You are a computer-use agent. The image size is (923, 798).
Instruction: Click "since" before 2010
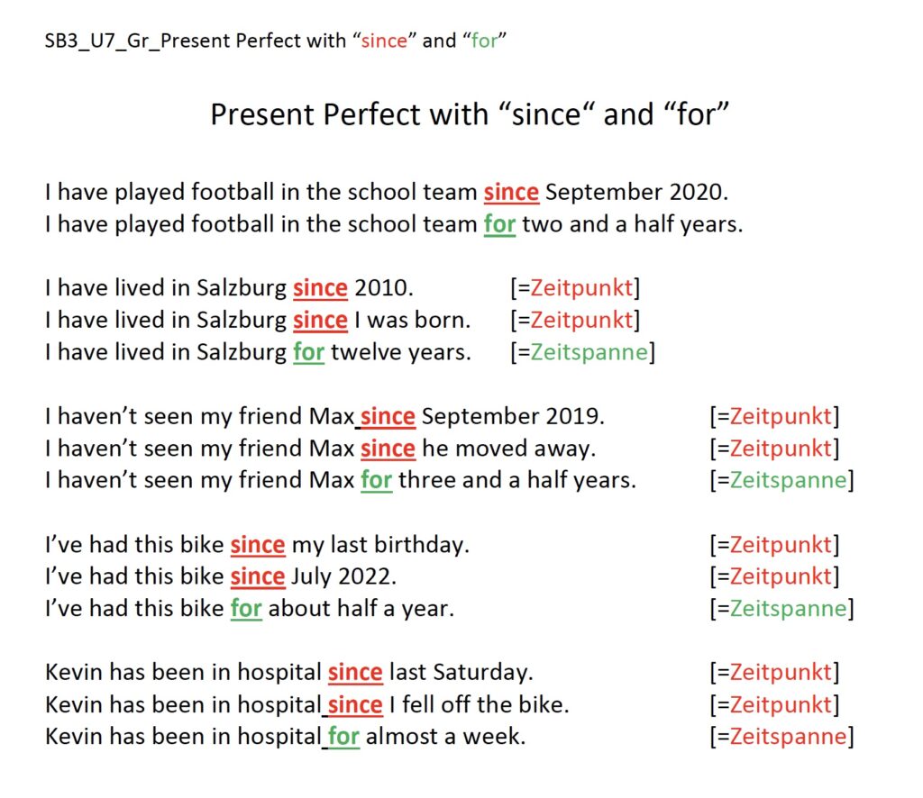click(x=320, y=288)
